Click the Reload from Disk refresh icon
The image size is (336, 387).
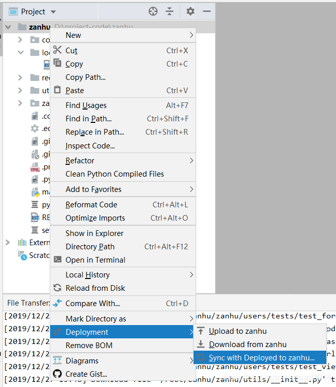point(57,288)
